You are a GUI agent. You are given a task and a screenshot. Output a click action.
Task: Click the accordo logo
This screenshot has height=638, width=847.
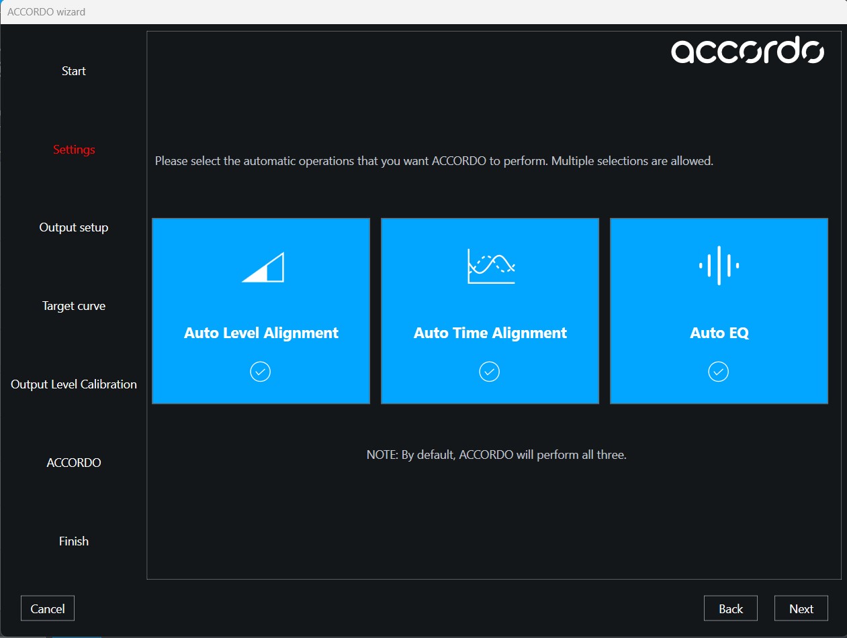point(748,51)
